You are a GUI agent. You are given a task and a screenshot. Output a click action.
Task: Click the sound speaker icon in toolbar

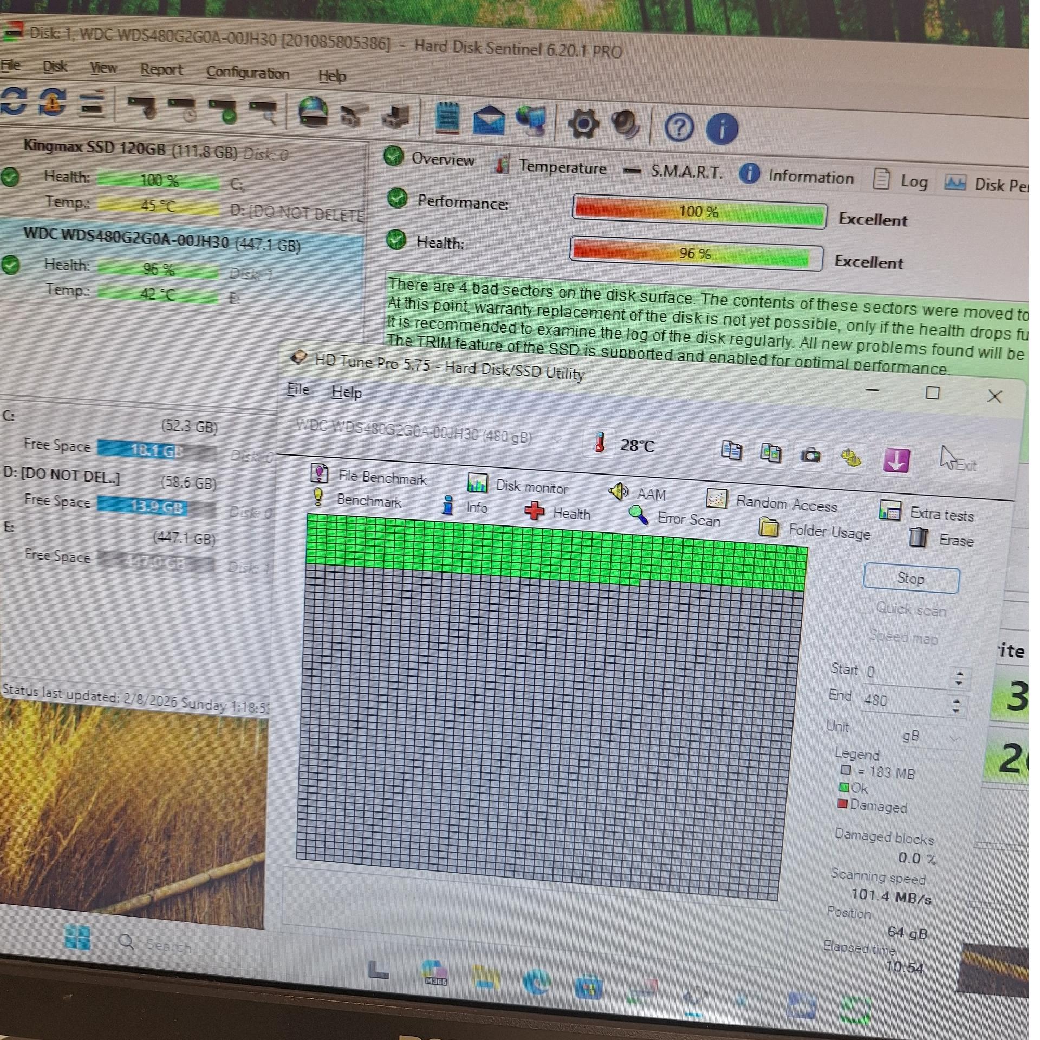point(626,124)
